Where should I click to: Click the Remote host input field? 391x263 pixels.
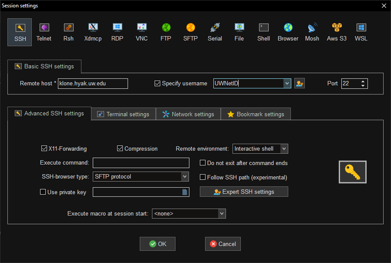93,84
